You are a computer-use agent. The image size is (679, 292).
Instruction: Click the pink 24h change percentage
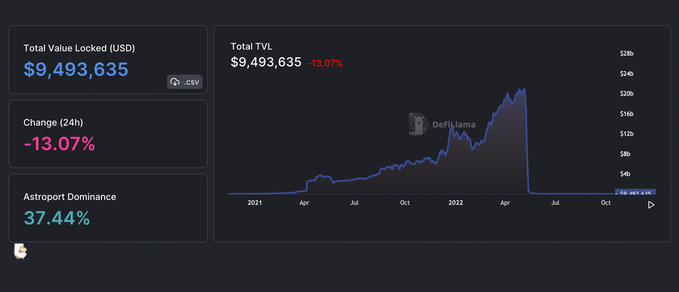coord(59,144)
